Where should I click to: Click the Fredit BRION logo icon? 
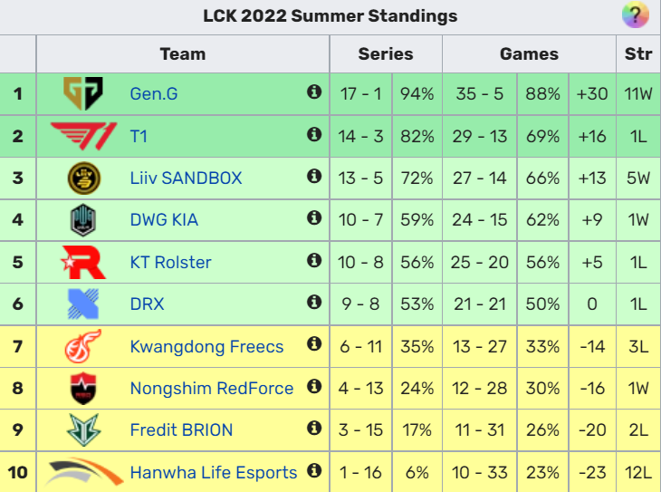83,430
